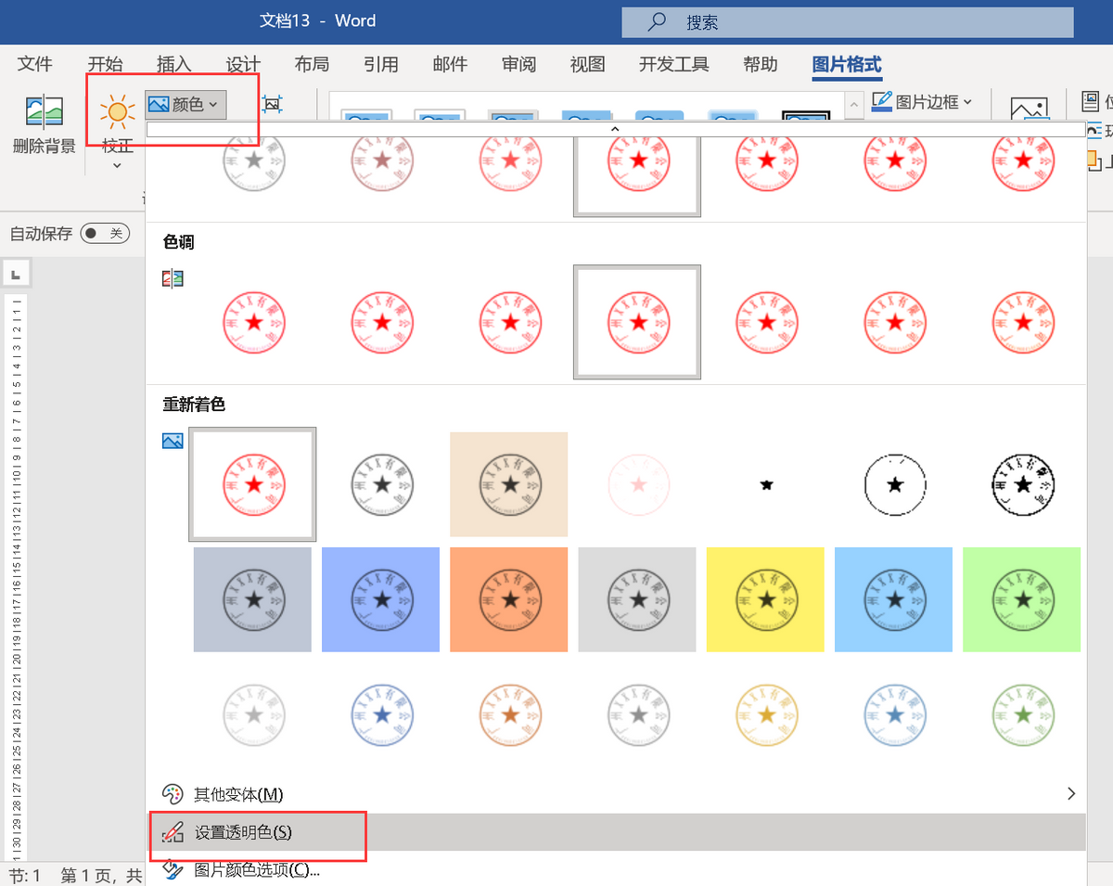
Task: Open the File (文件) menu
Action: point(35,64)
